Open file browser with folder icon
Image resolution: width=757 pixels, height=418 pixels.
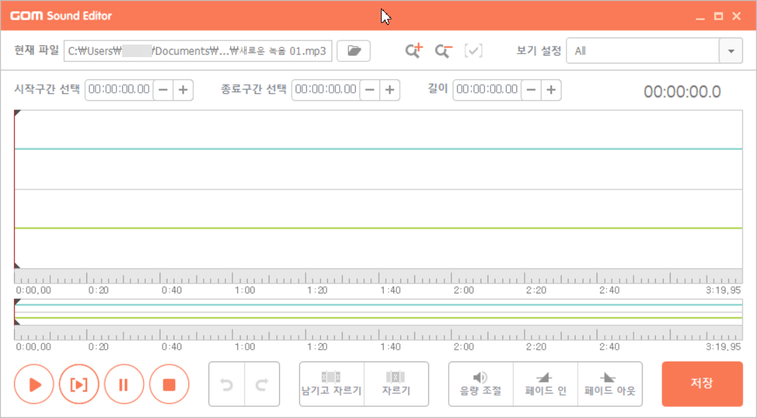[354, 51]
